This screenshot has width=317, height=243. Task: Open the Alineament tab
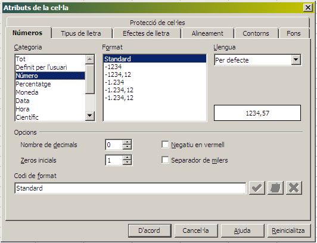(207, 33)
